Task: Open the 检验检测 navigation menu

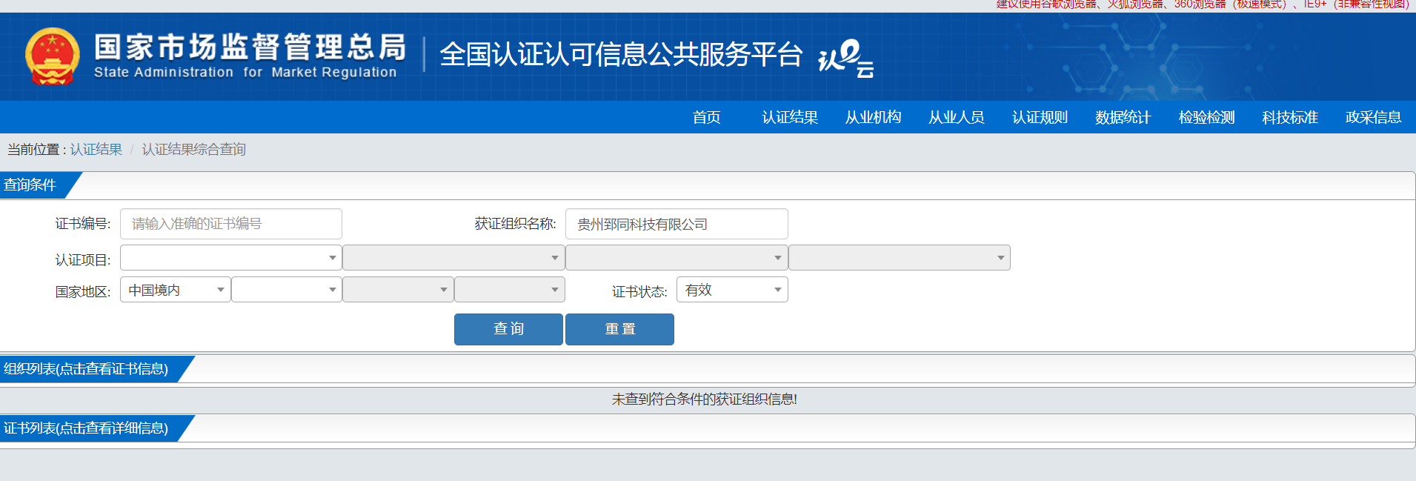Action: (1206, 117)
